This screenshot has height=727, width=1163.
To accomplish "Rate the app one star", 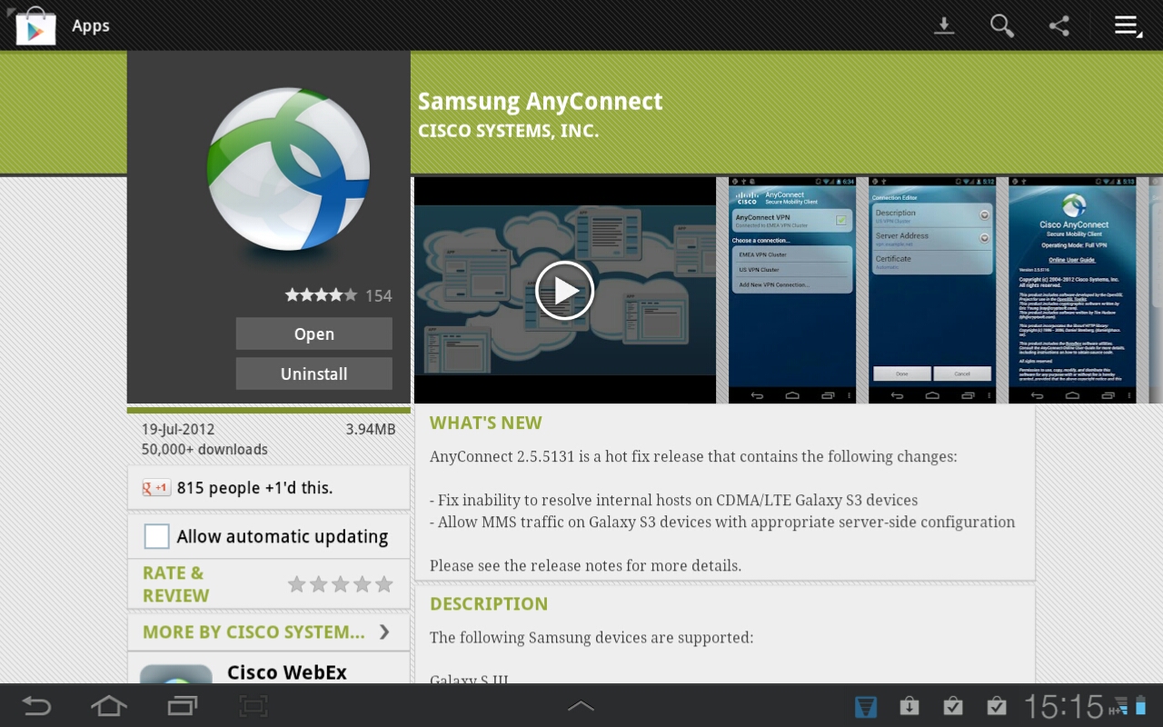I will coord(296,584).
